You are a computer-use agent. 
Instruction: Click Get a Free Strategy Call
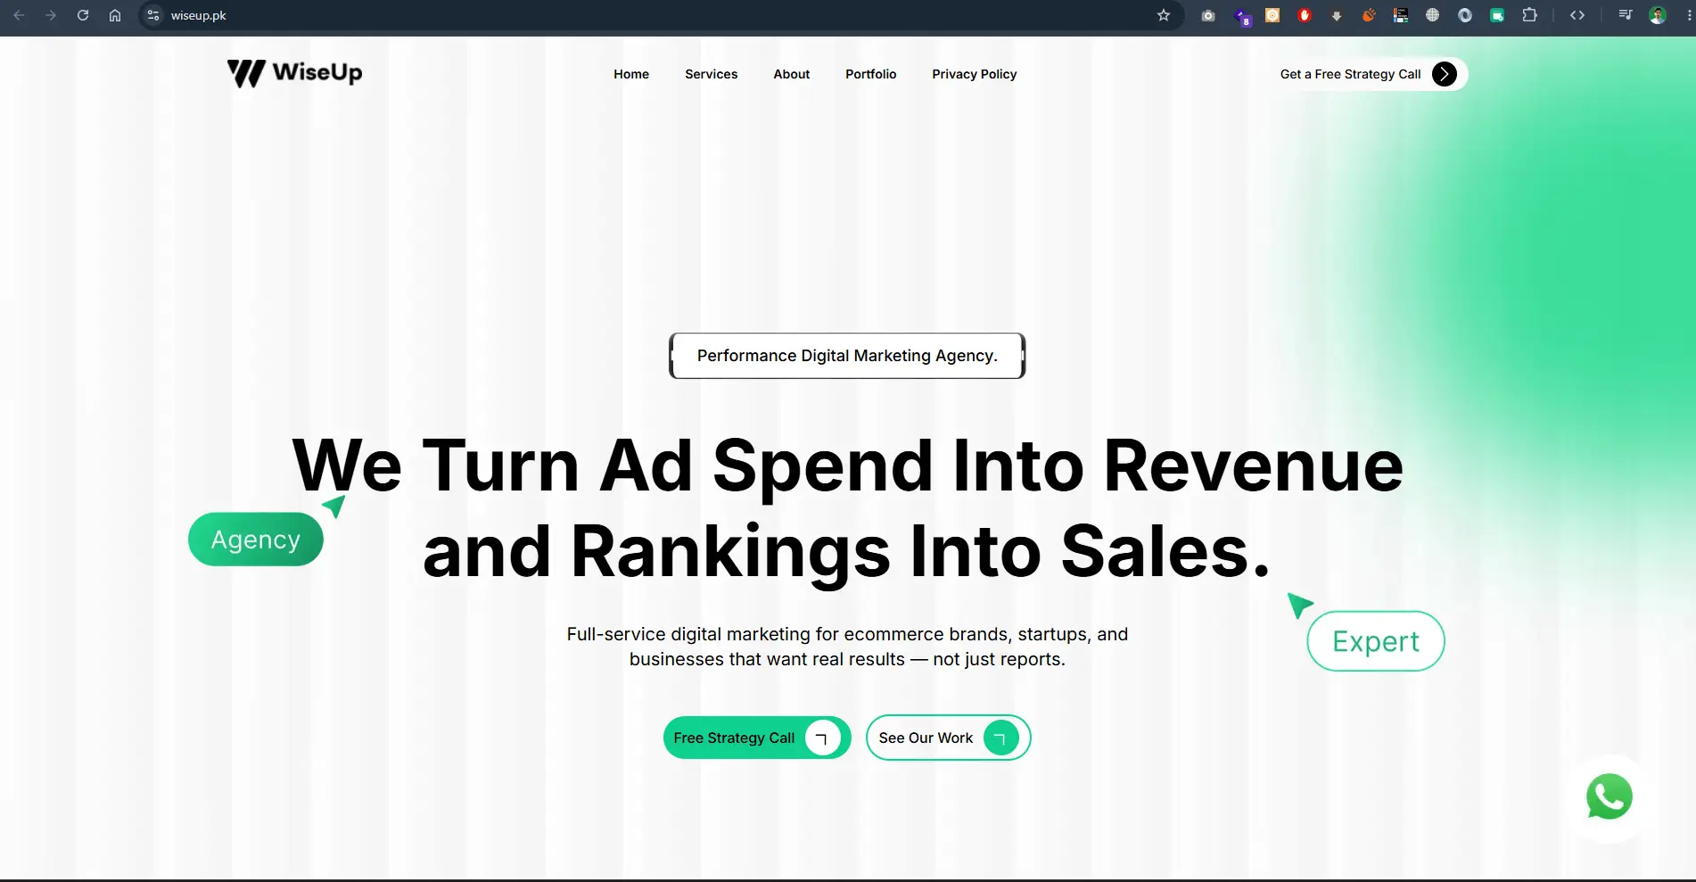1370,74
